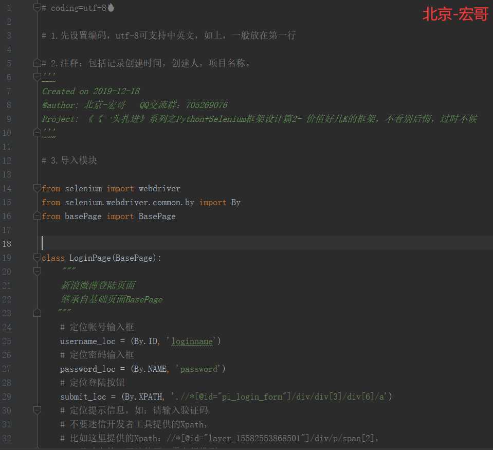Click the 北京-宏哥 watermark text

pos(455,14)
